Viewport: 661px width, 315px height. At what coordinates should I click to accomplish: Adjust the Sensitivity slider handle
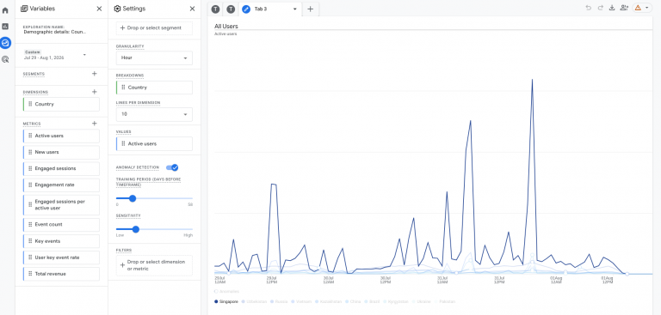135,229
